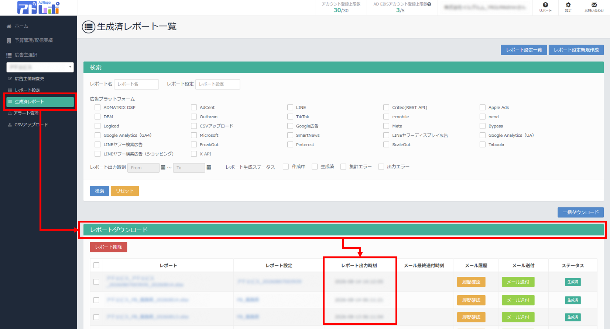Click the ステータス column header
This screenshot has height=329, width=610.
pyautogui.click(x=573, y=266)
